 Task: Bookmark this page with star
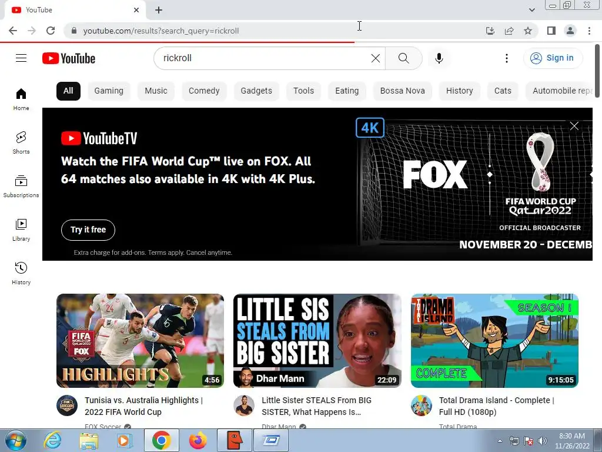pyautogui.click(x=528, y=31)
